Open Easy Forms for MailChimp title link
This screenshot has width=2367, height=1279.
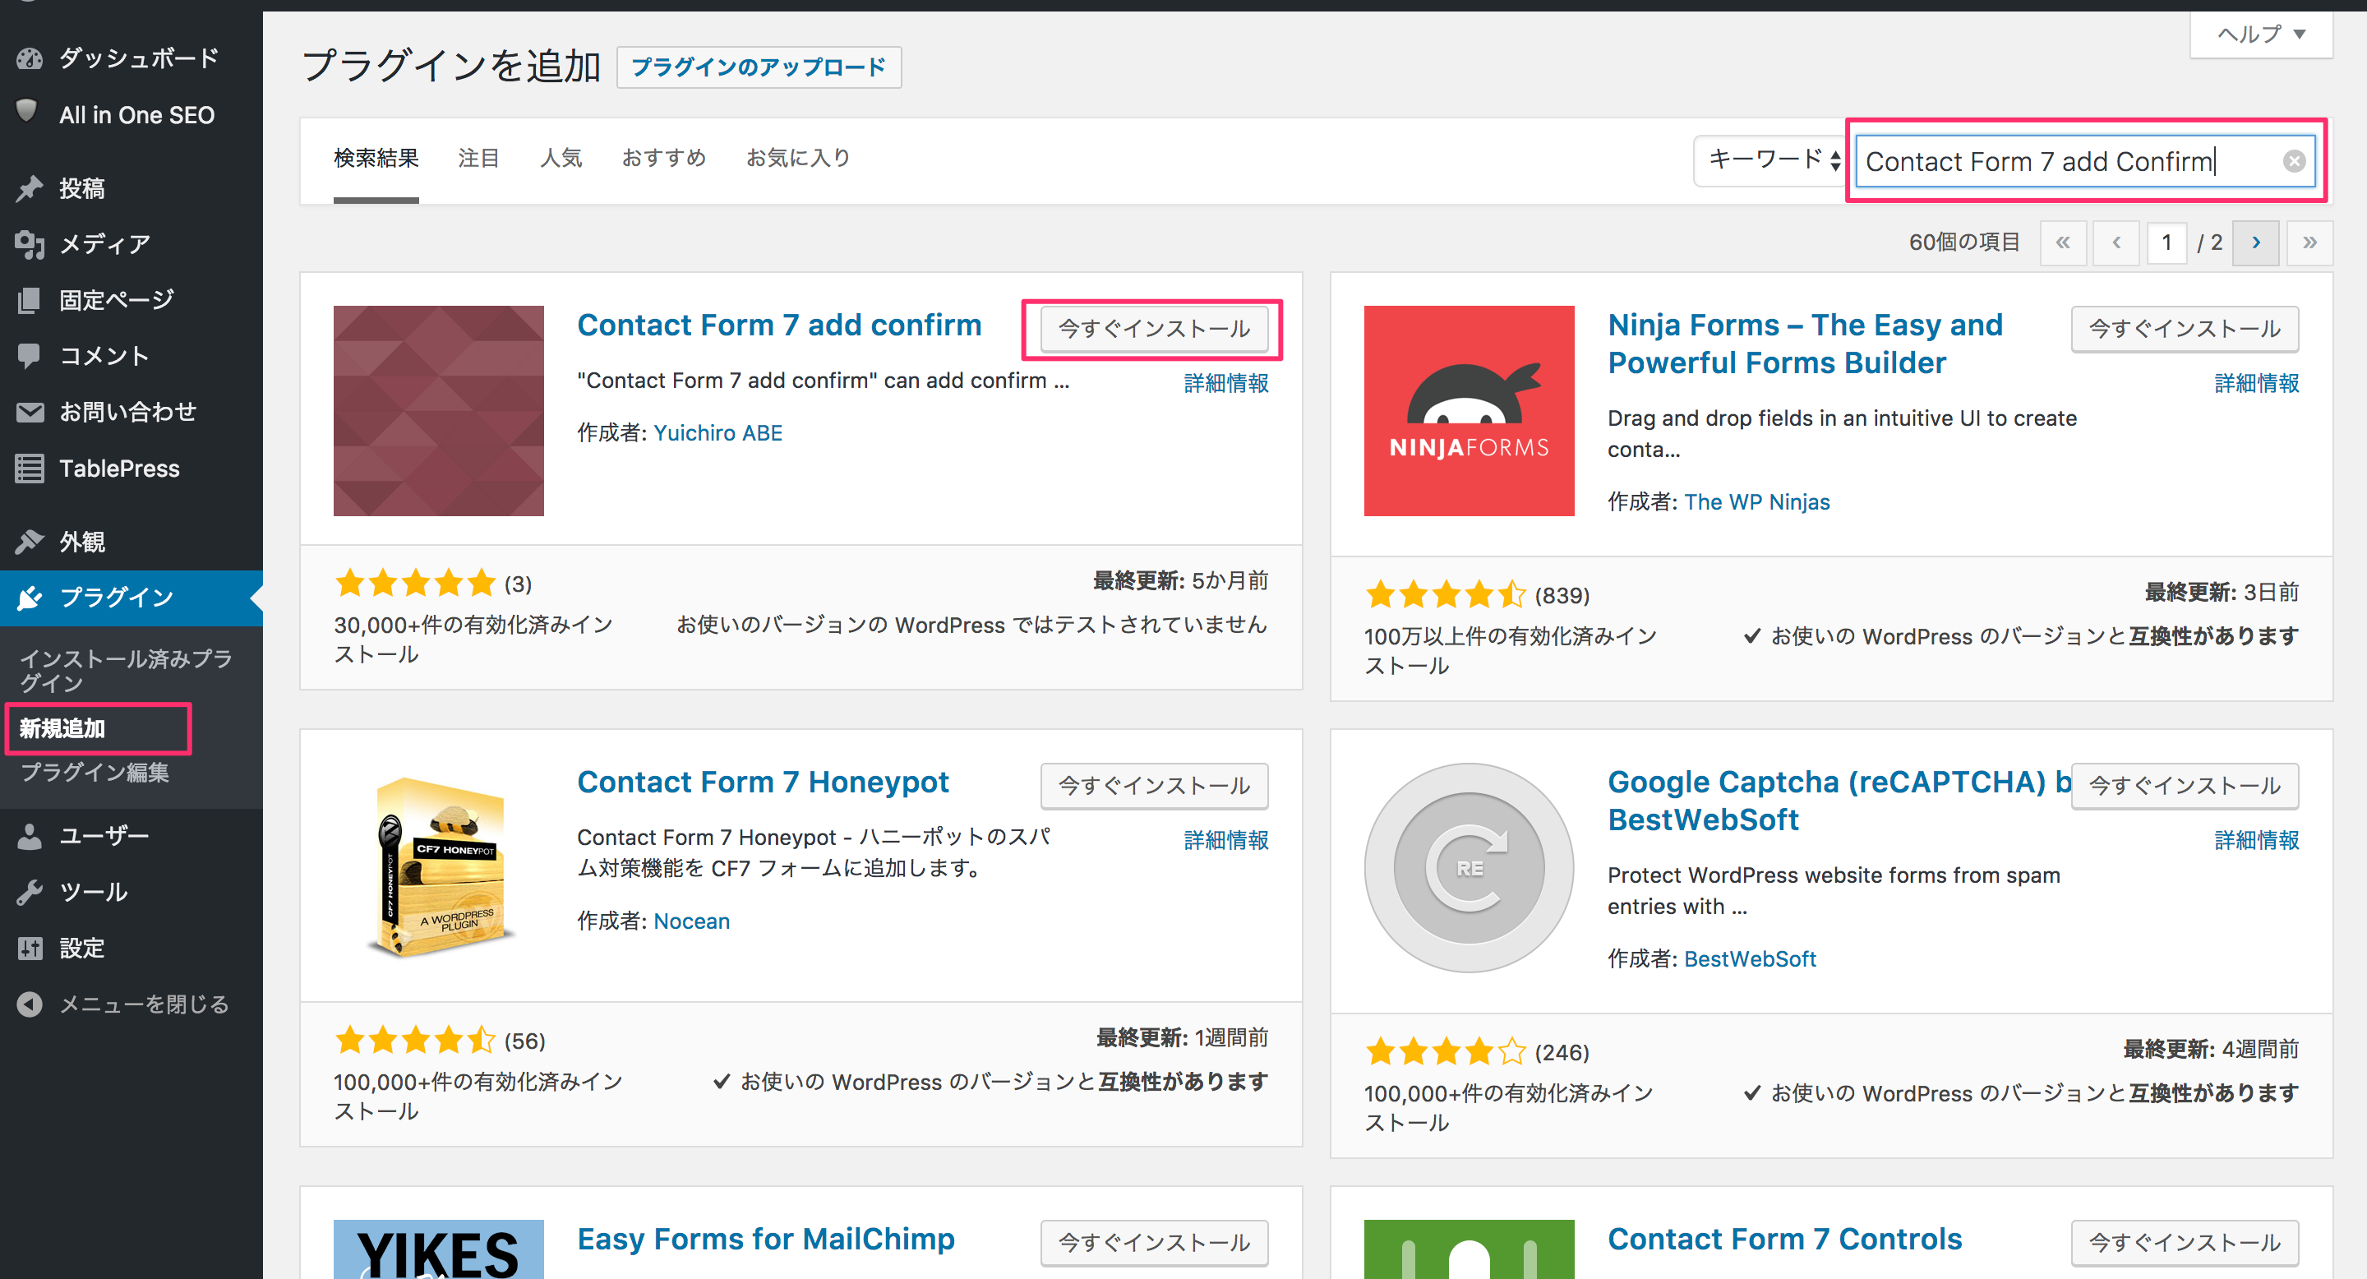766,1239
